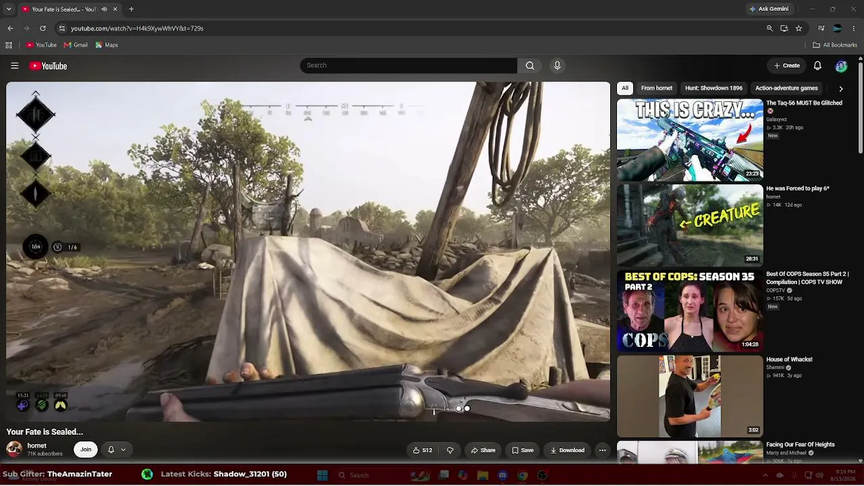Start voice search with the microphone

tap(557, 65)
